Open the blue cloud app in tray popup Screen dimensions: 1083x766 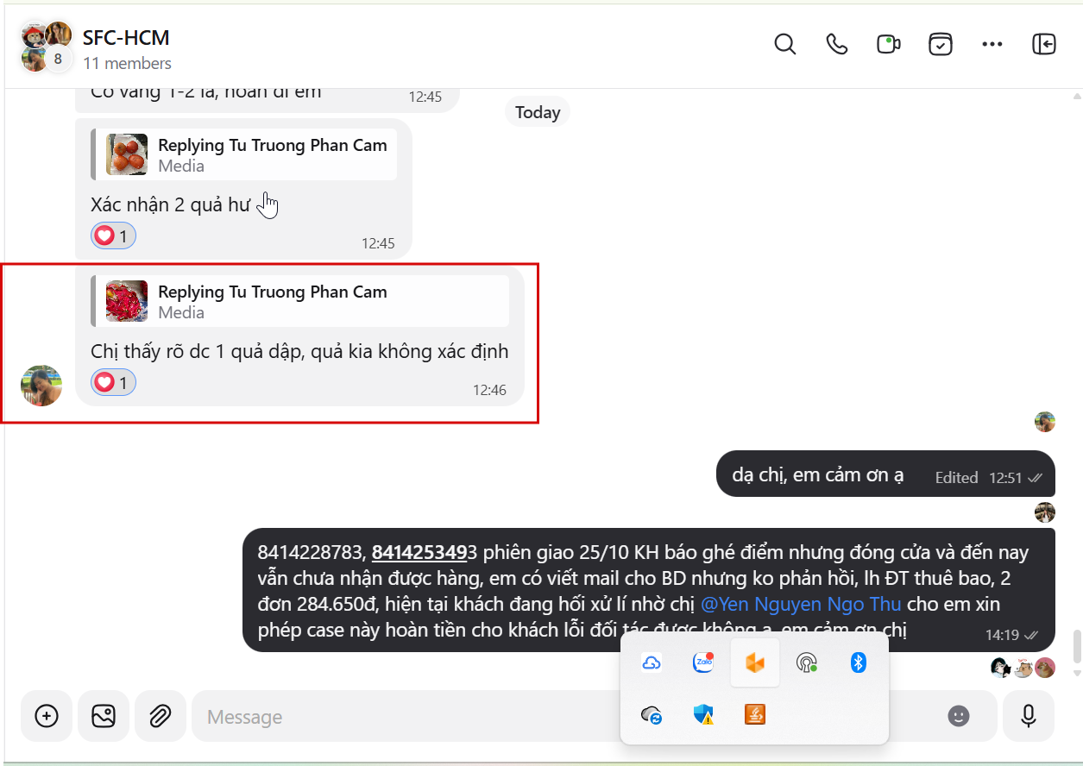pos(652,662)
